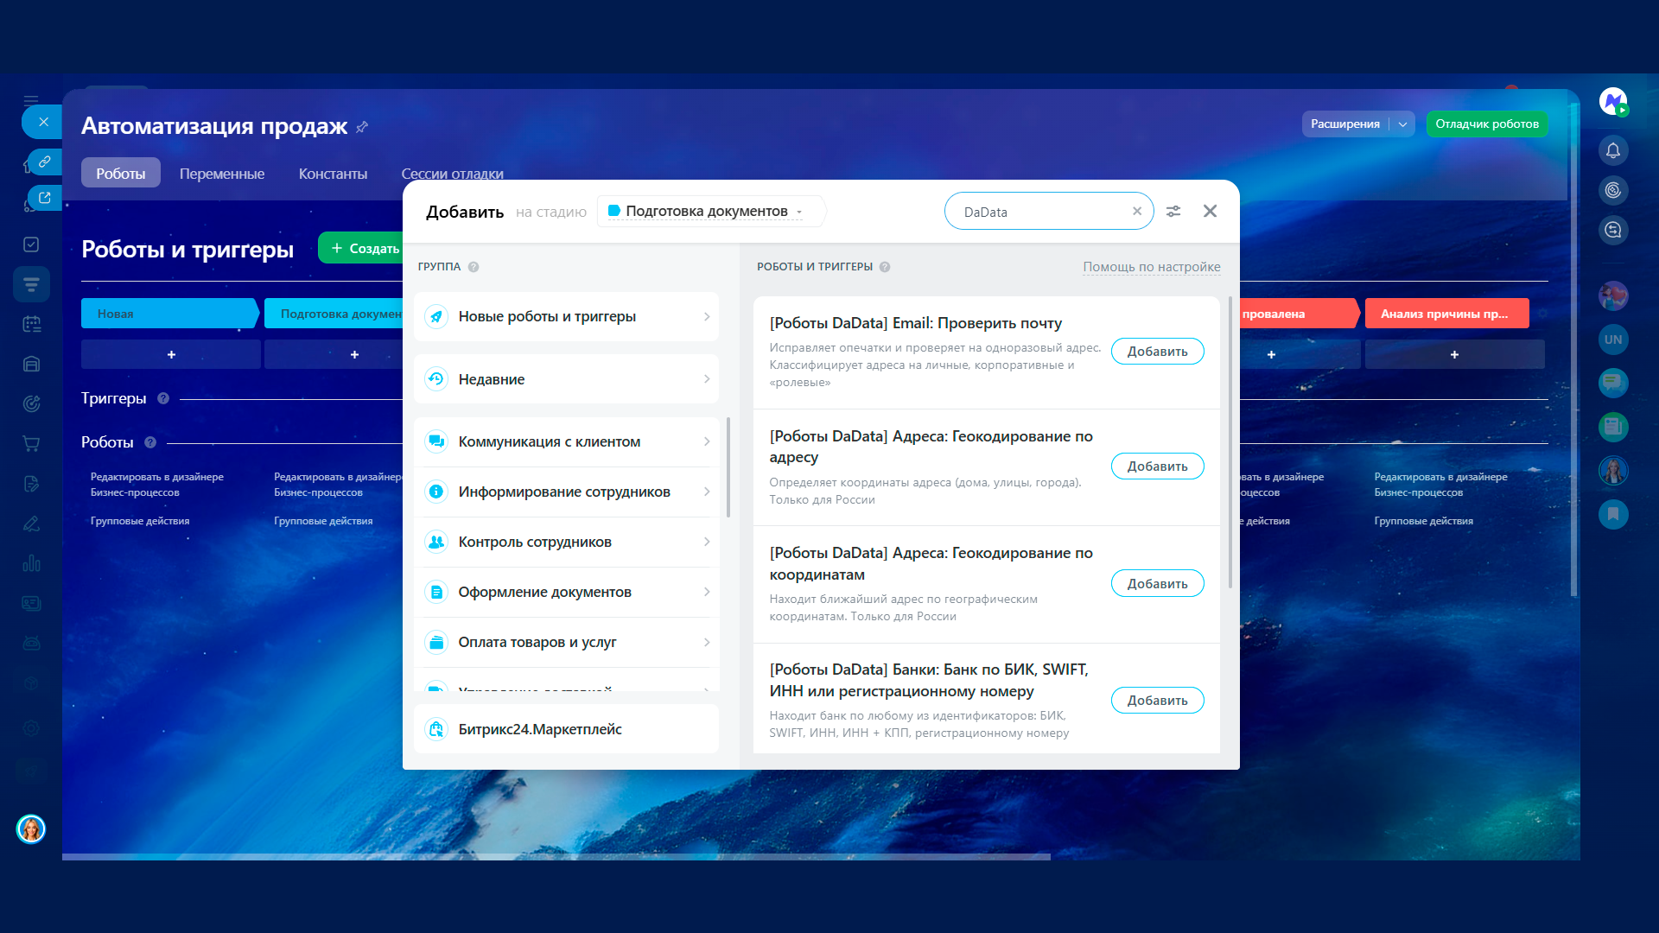Open the Подготовка документов stage dropdown
Screen dimensions: 1659x933
pyautogui.click(x=707, y=212)
